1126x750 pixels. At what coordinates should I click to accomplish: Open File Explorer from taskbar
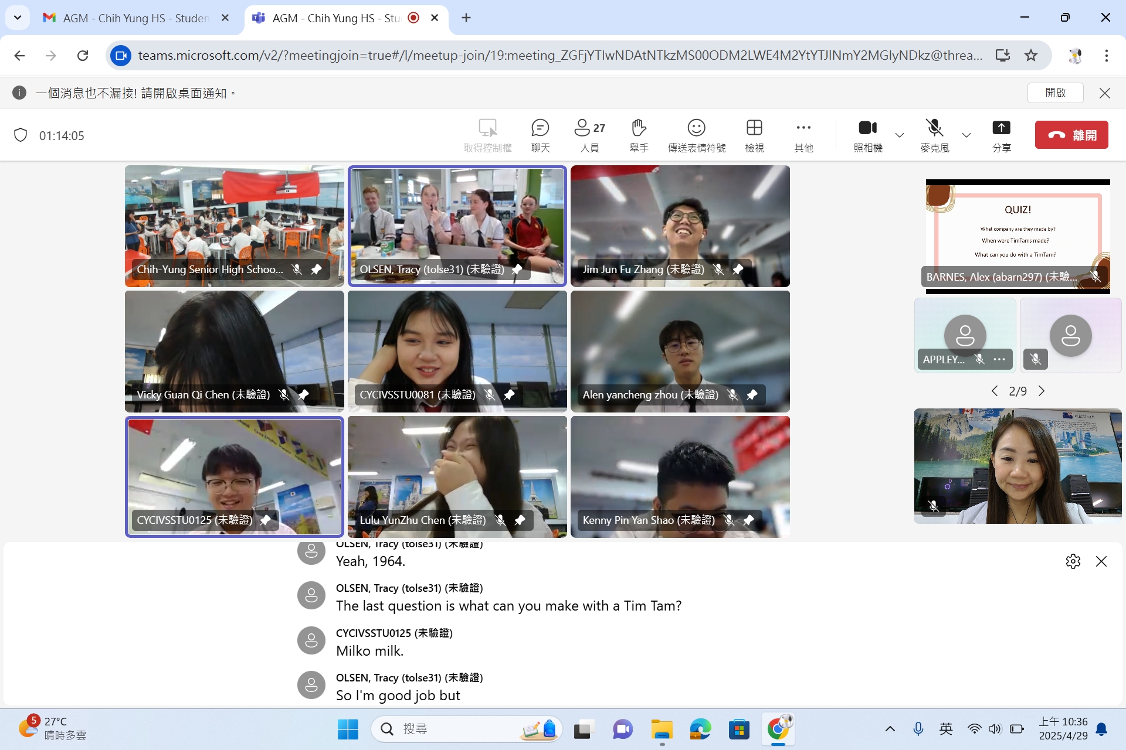point(662,729)
